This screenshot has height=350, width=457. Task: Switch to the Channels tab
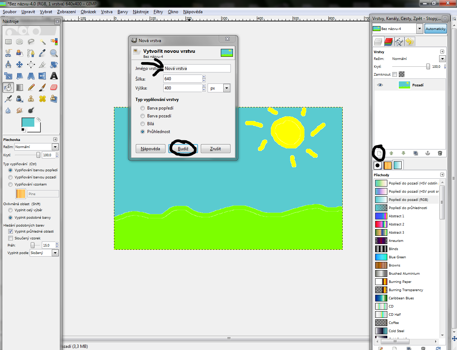click(x=389, y=42)
